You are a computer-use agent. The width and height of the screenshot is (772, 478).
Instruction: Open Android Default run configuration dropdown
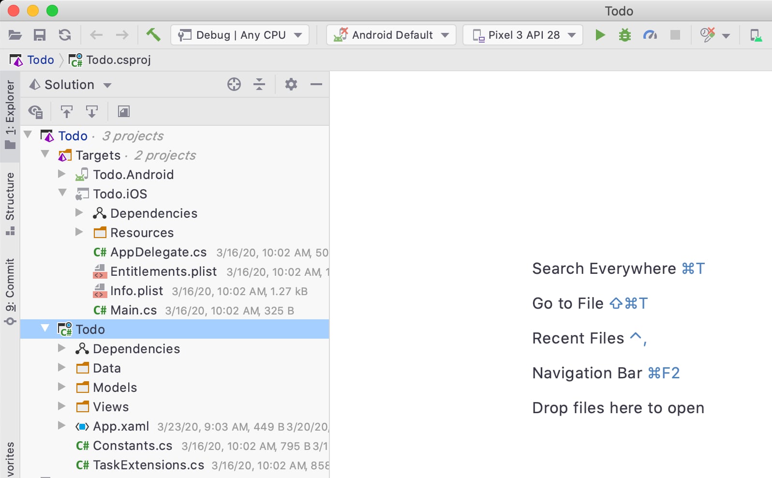pyautogui.click(x=391, y=35)
